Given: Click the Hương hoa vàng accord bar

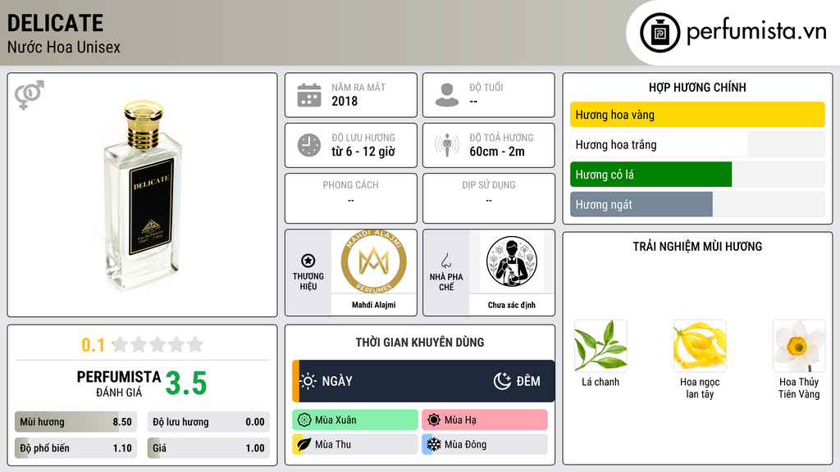Looking at the screenshot, I should 697,115.
